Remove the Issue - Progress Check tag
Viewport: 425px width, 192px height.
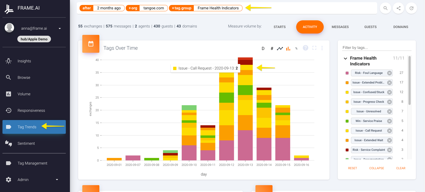point(389,102)
